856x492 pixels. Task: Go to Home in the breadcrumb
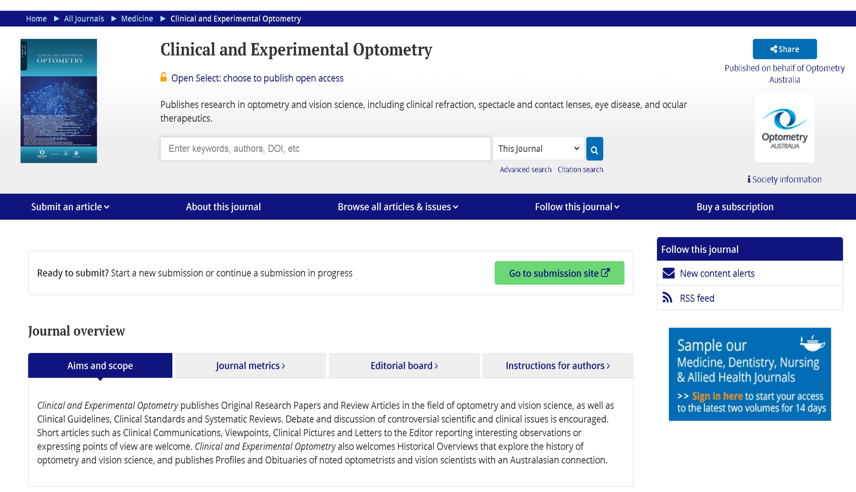(36, 19)
